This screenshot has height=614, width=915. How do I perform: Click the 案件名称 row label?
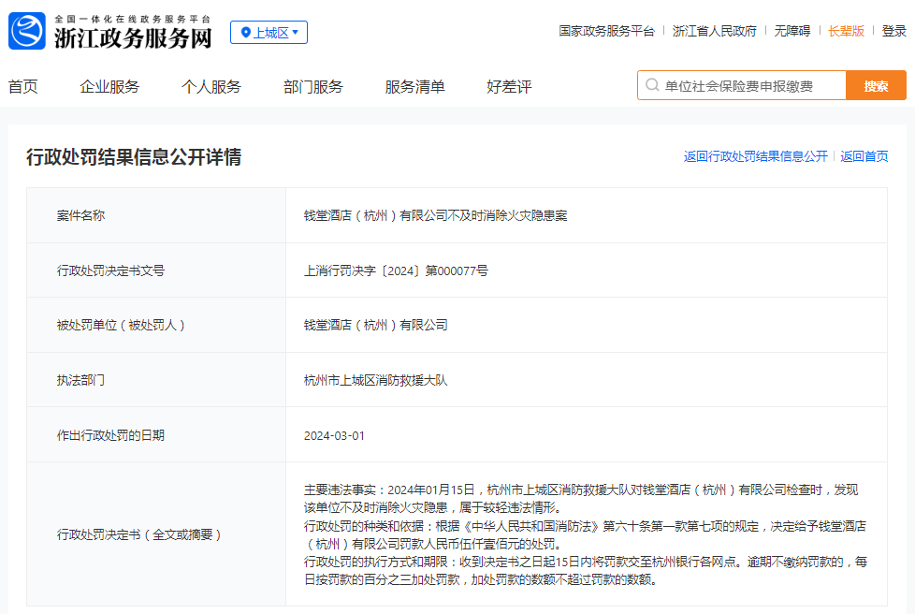[80, 215]
